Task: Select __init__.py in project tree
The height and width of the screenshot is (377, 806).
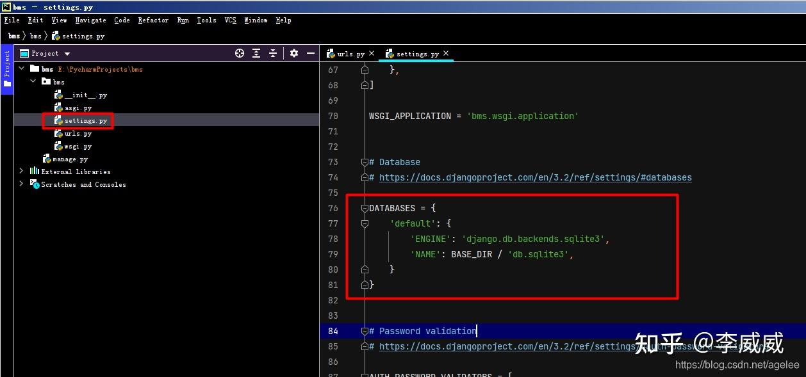Action: (81, 95)
